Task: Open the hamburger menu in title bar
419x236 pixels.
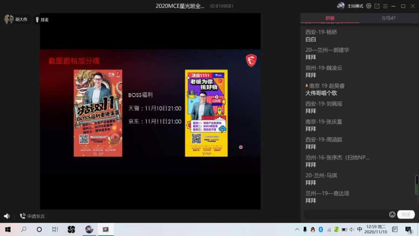Action: (385, 6)
